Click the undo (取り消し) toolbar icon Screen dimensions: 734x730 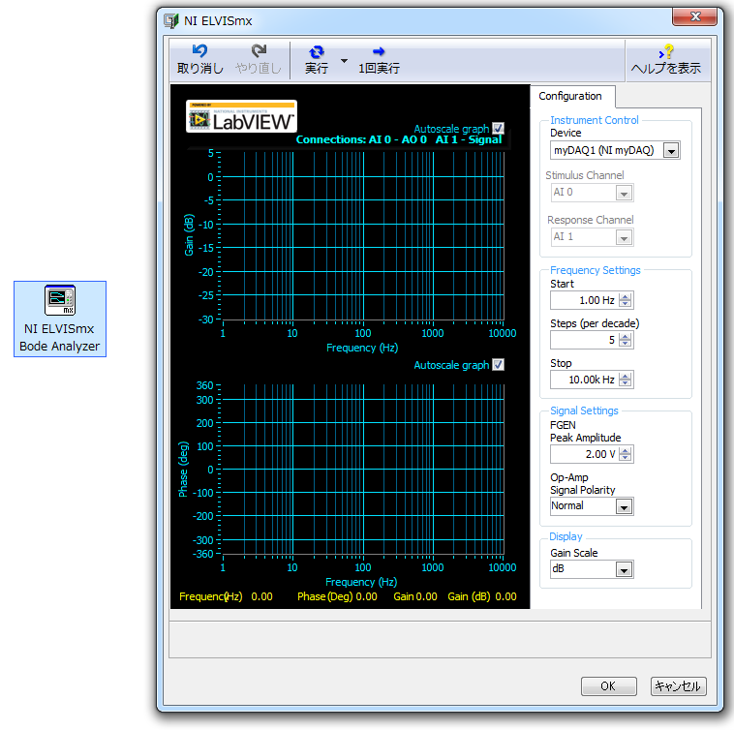point(199,50)
